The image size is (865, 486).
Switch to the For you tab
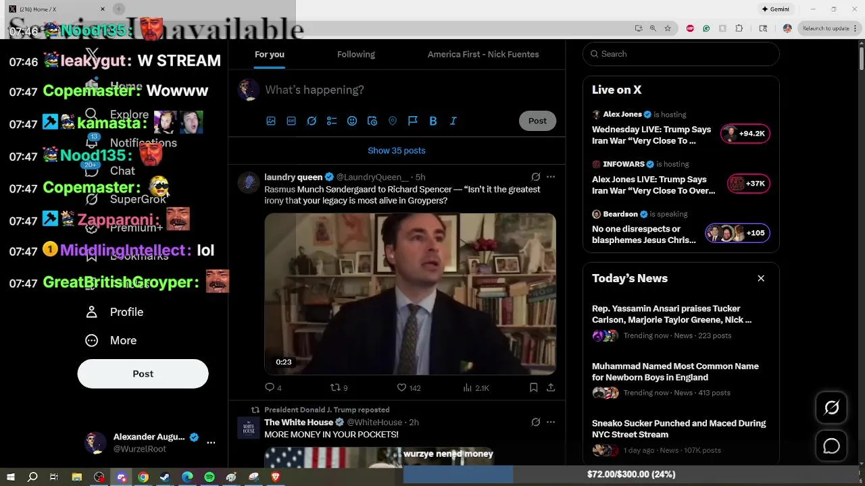[270, 55]
